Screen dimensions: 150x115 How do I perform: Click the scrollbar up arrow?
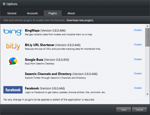click(x=147, y=26)
